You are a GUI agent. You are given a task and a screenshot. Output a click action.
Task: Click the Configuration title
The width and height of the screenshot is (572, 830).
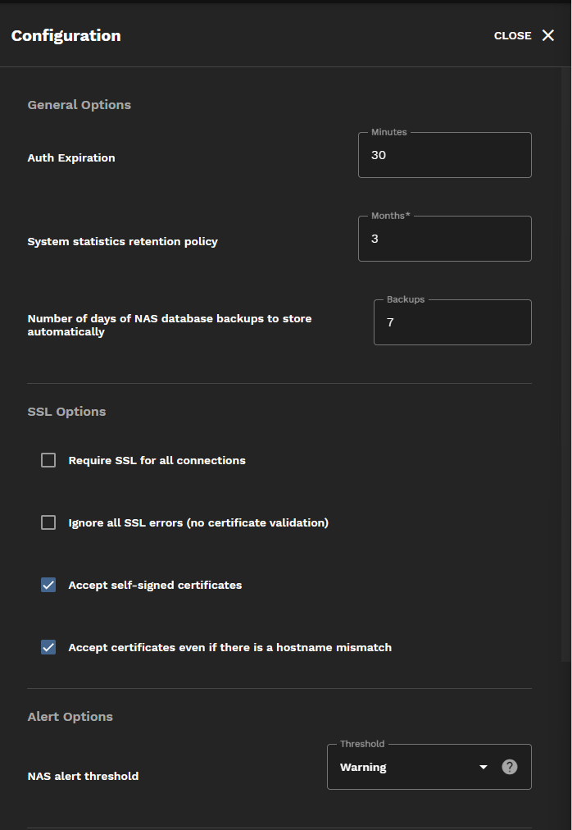(66, 35)
